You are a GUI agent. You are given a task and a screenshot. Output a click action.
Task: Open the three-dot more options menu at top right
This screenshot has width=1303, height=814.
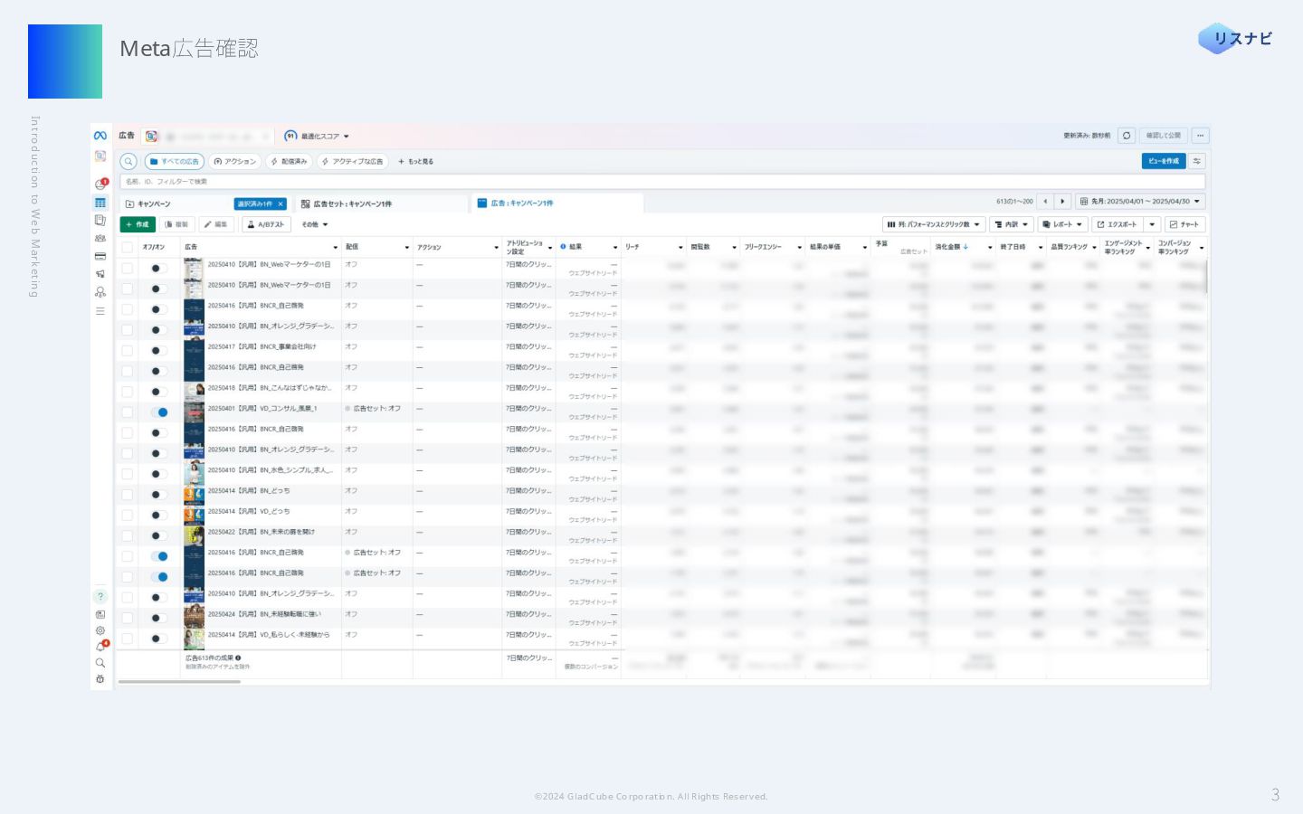coord(1200,136)
